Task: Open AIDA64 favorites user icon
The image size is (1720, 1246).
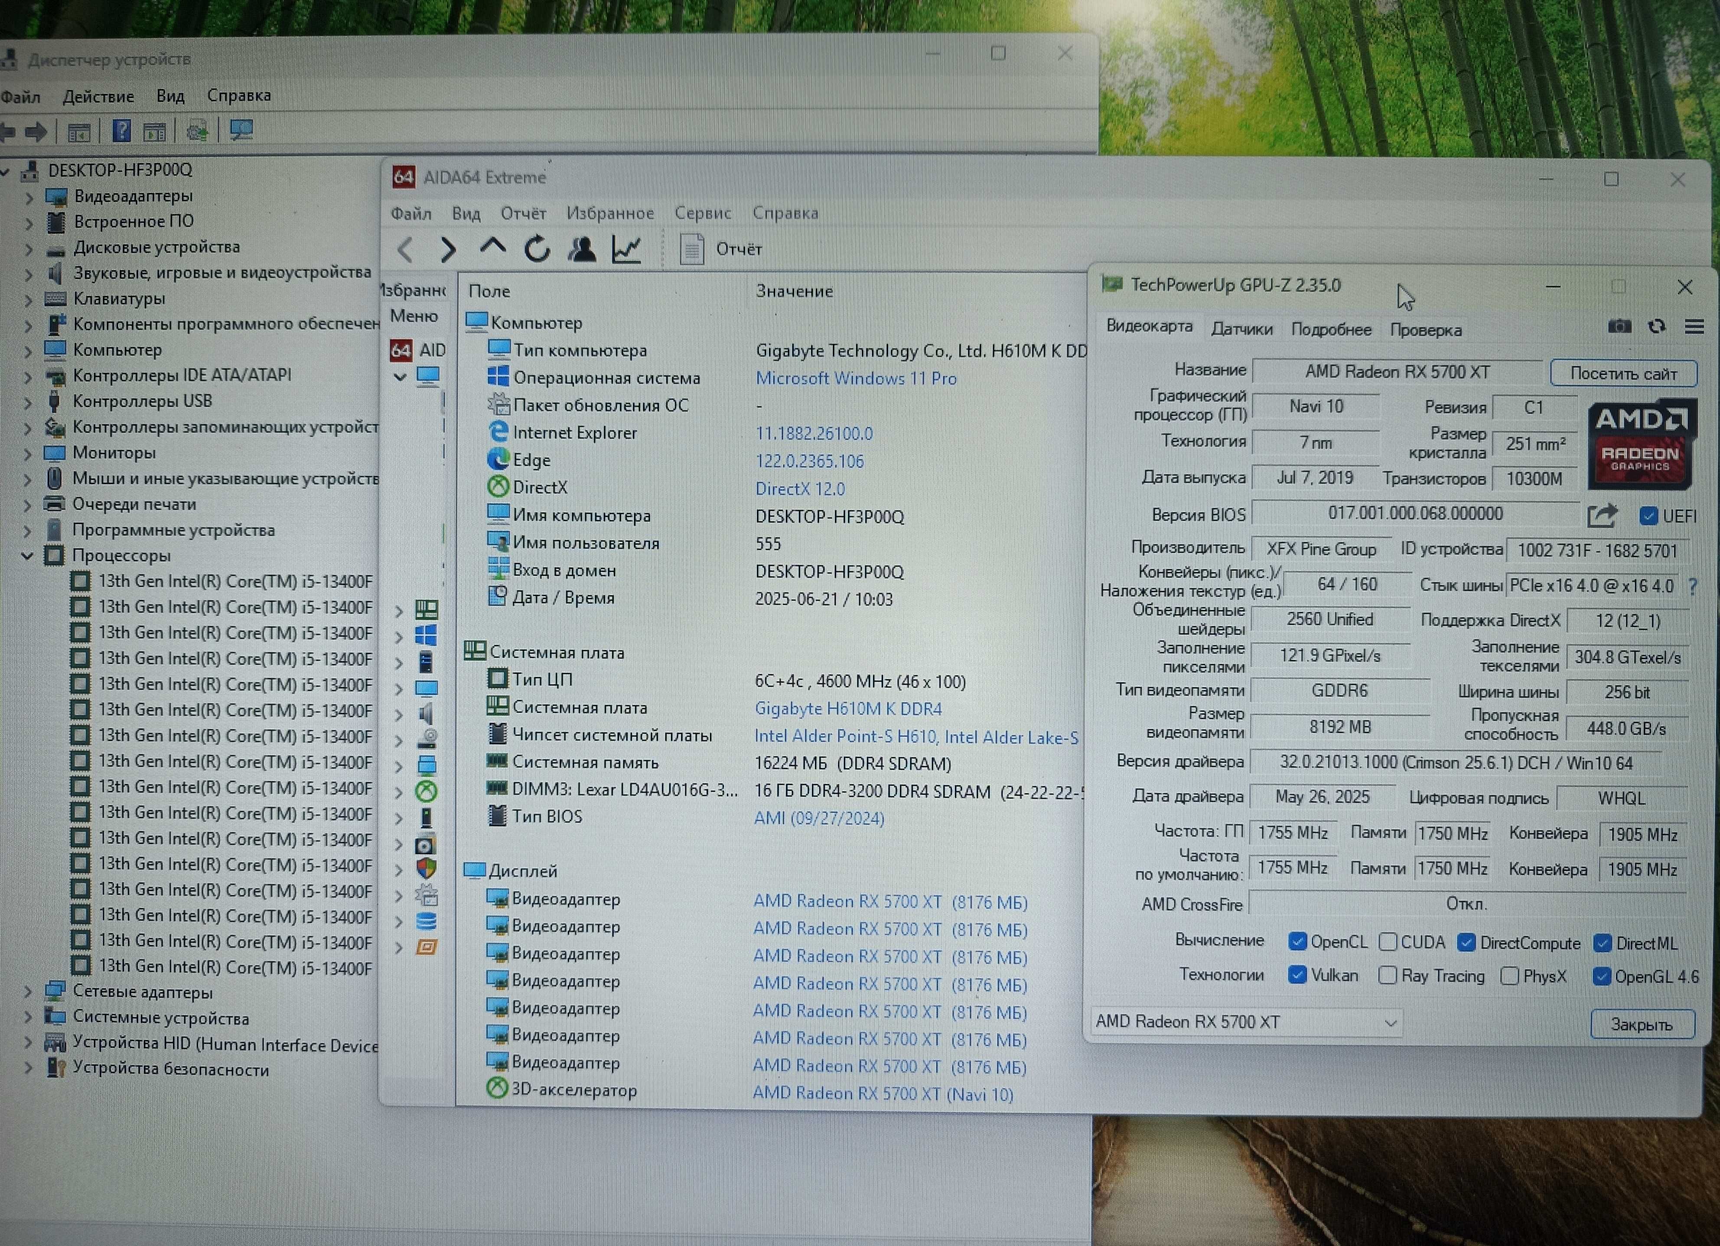Action: click(x=582, y=249)
